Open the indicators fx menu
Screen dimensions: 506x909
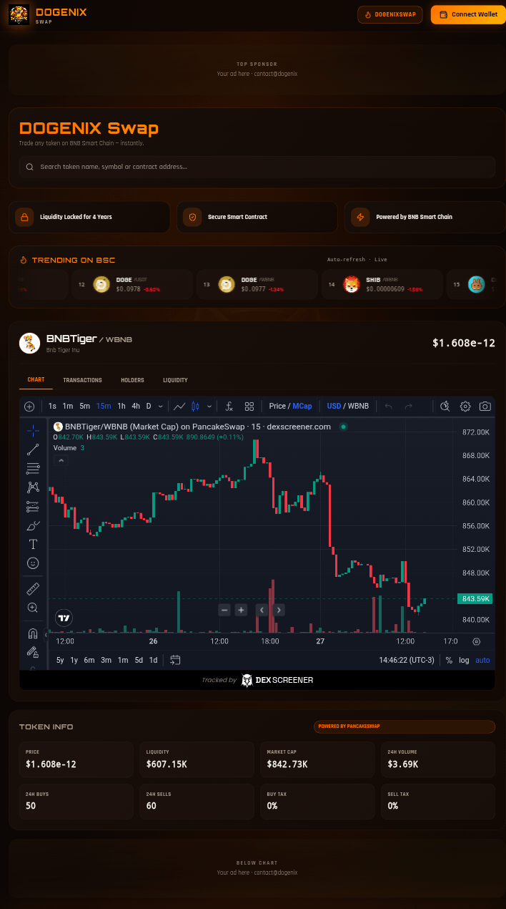tap(229, 407)
